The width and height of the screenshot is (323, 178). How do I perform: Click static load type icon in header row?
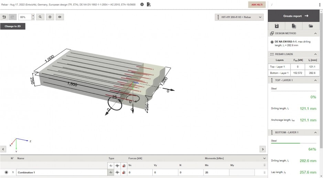click(x=111, y=165)
